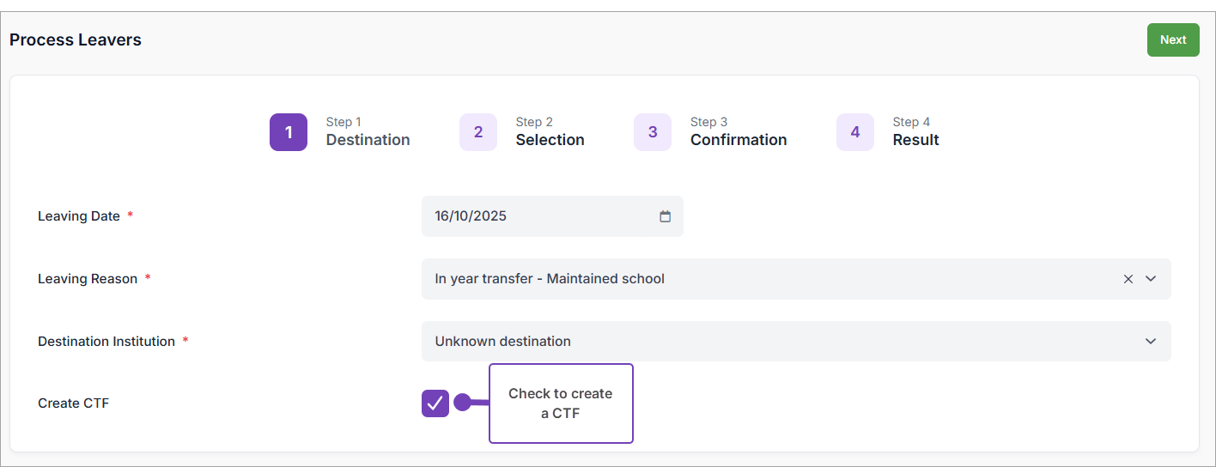Viewport: 1216px width, 467px height.
Task: Click the 'Check to create a CTF' tooltip
Action: (561, 403)
